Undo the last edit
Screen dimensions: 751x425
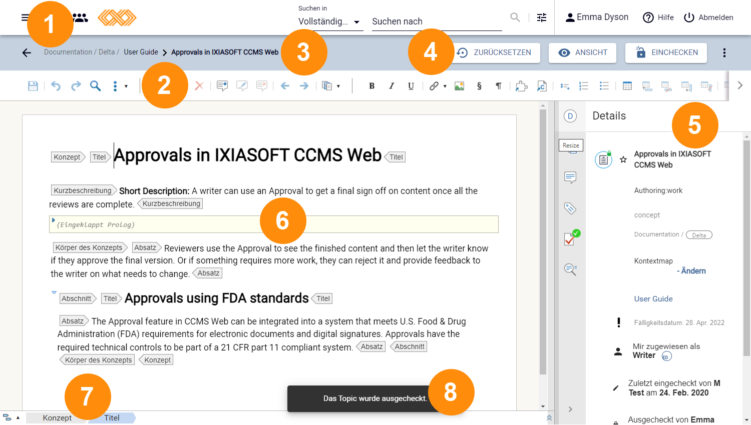56,86
